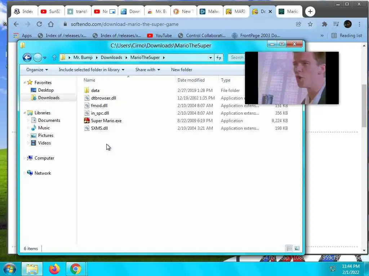The height and width of the screenshot is (276, 369).
Task: Open the Reading list
Action: (x=347, y=36)
